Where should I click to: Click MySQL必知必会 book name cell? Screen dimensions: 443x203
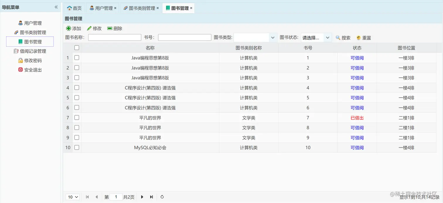tap(150, 148)
